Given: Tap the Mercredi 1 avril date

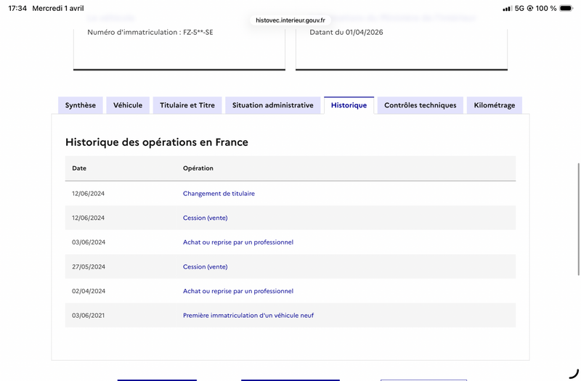Looking at the screenshot, I should click(58, 8).
